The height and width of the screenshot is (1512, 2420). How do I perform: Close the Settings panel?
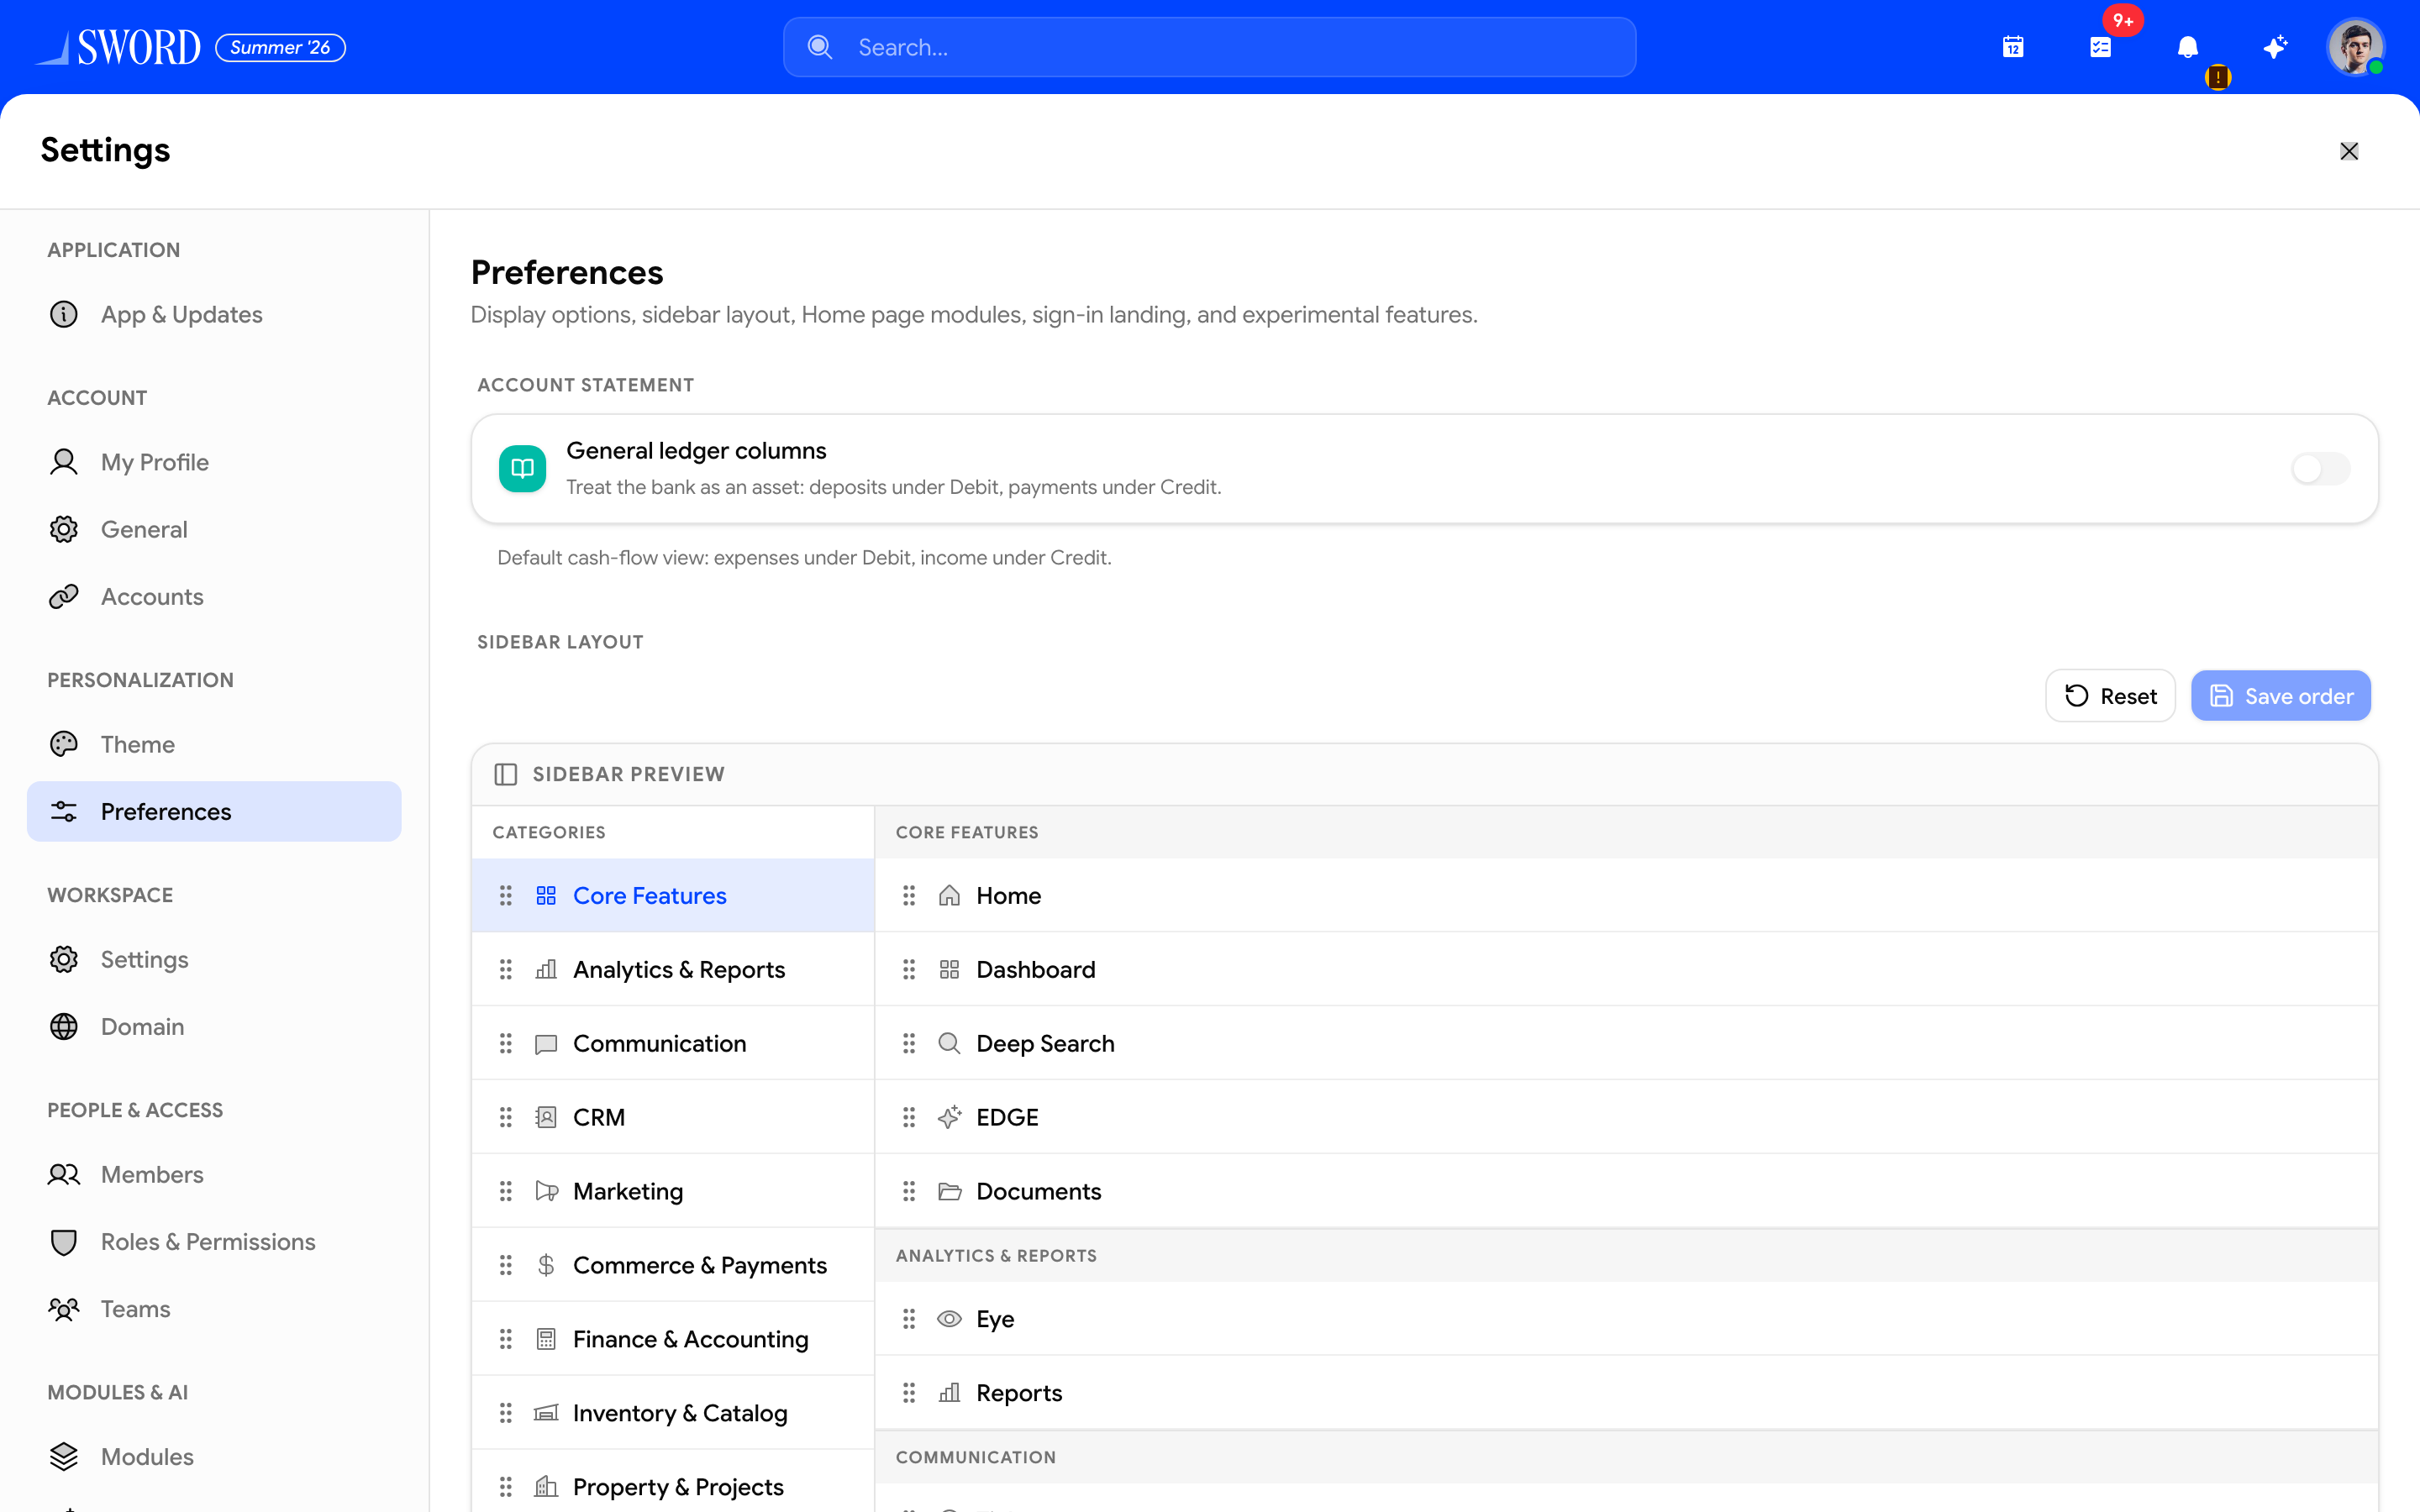(2349, 151)
